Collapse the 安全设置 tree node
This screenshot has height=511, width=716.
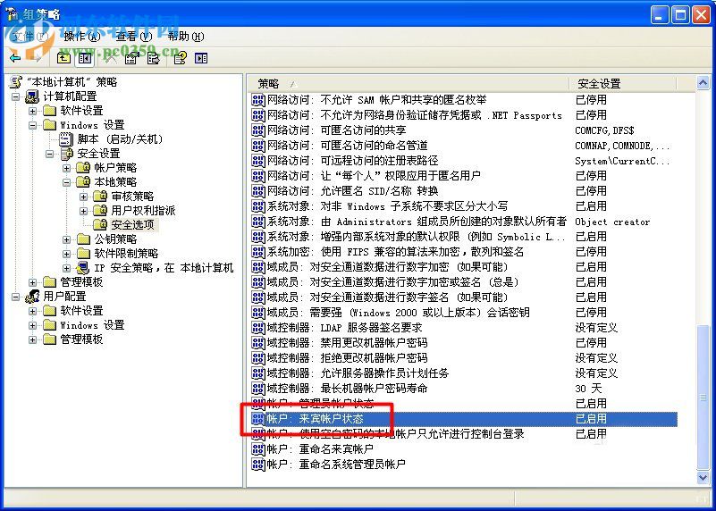click(50, 154)
